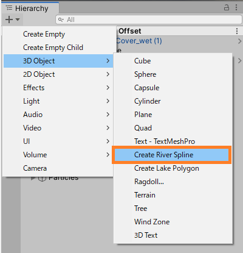Screen dimensions: 243x253
Task: Create a Sphere object
Action: 173,74
